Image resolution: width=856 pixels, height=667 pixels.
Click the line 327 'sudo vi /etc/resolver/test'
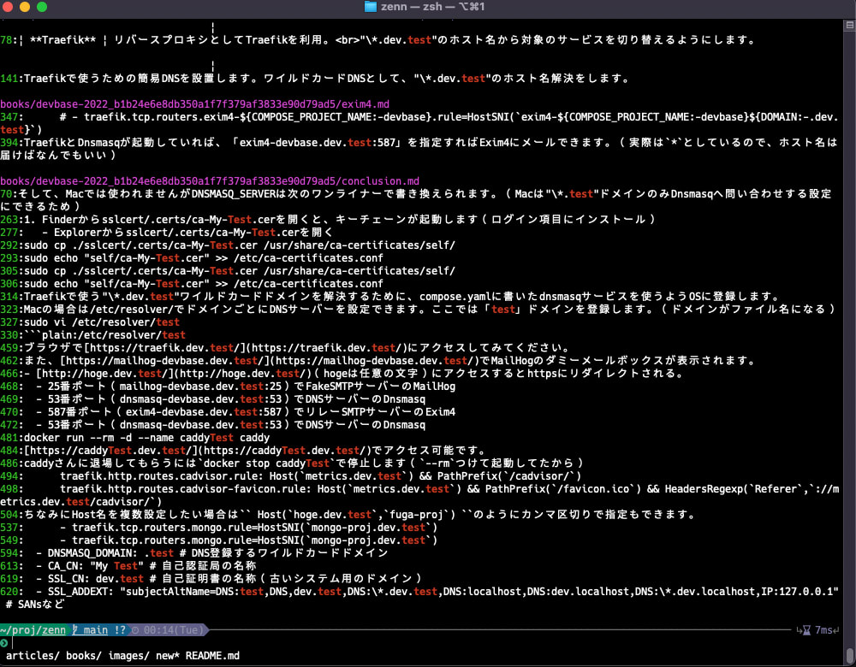point(102,322)
